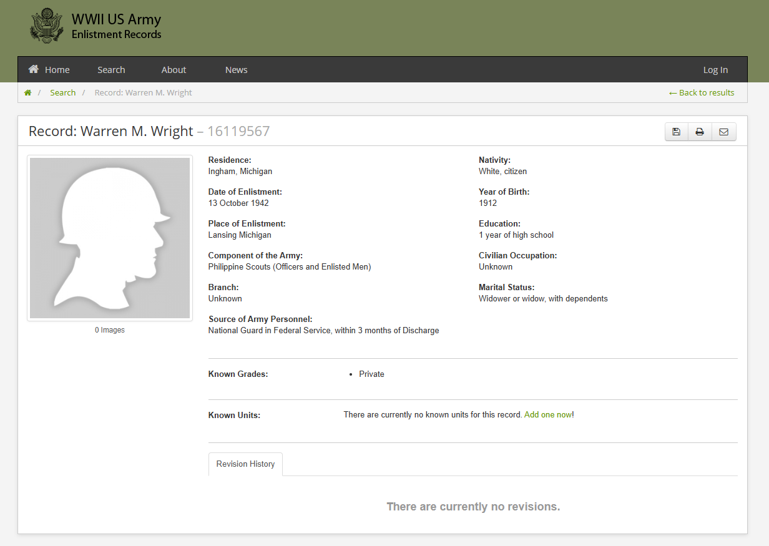Click the 'Add one now' link

pyautogui.click(x=548, y=414)
